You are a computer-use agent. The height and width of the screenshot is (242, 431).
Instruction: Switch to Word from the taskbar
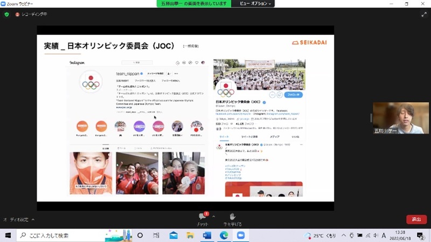pos(207,236)
